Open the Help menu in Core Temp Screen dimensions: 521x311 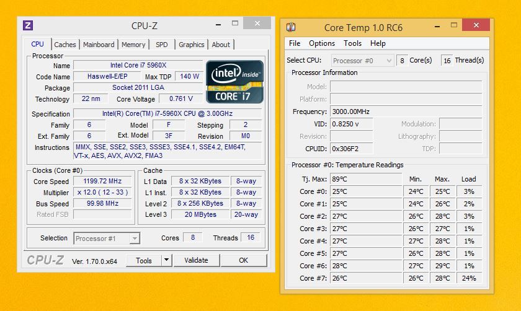[x=378, y=43]
